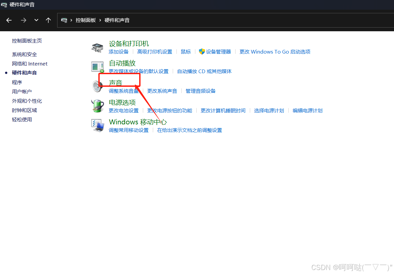Viewport: 394px width, 274px height.
Task: Open 更改电源按钮的功能 link
Action: (170, 111)
